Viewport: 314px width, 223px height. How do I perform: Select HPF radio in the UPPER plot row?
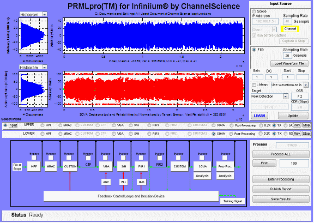pos(43,125)
